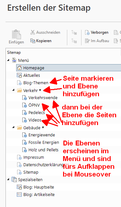The width and height of the screenshot is (121, 207).
Task: Click the Kopieren label
Action: click(x=44, y=41)
